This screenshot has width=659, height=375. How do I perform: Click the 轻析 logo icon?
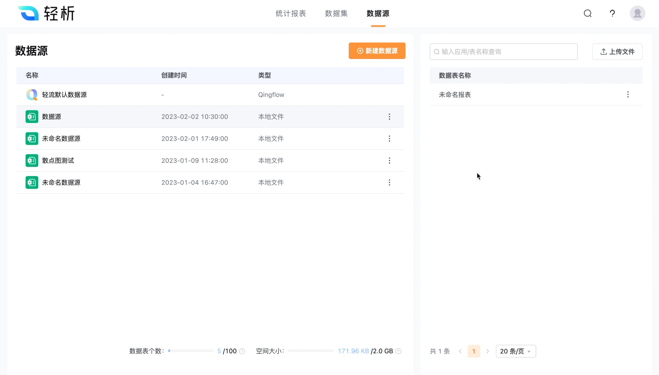[x=29, y=13]
